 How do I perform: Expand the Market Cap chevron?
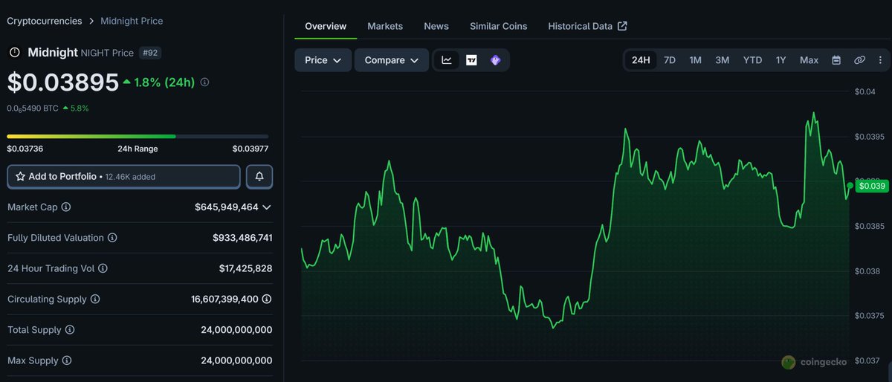(267, 207)
